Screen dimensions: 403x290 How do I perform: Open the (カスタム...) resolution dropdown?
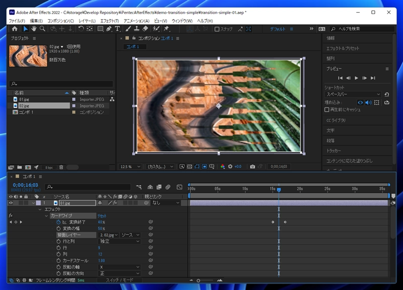click(x=160, y=167)
